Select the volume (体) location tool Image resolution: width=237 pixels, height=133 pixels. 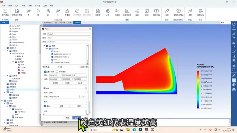pos(58,12)
